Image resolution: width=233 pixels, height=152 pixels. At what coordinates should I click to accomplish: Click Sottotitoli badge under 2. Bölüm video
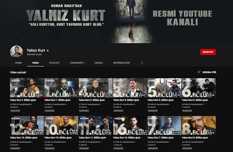[x=15, y=111]
